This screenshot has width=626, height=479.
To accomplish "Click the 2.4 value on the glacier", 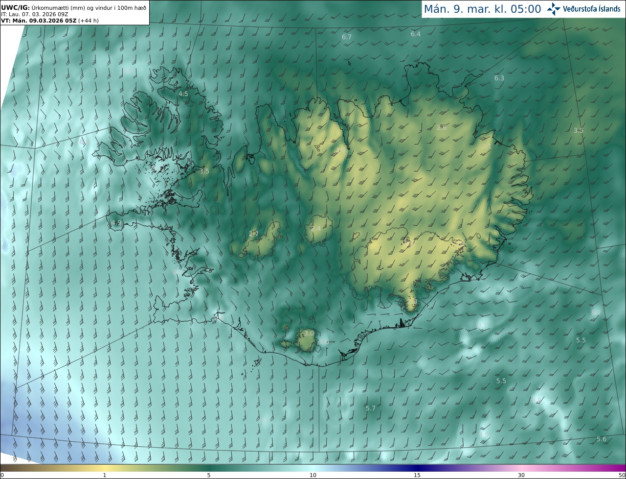I will (x=316, y=228).
